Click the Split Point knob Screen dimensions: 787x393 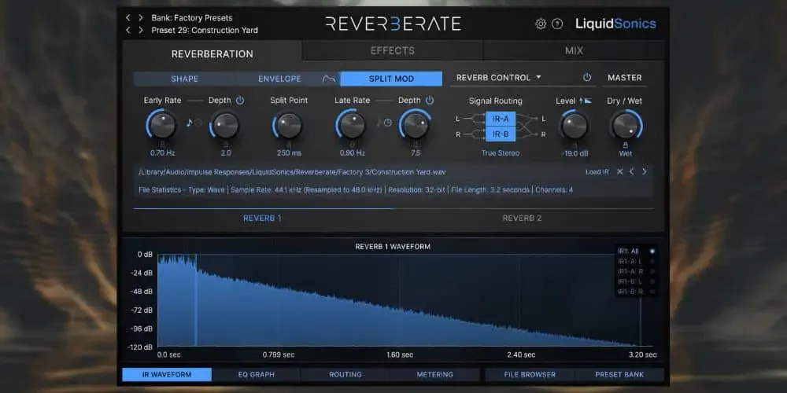[x=289, y=125]
